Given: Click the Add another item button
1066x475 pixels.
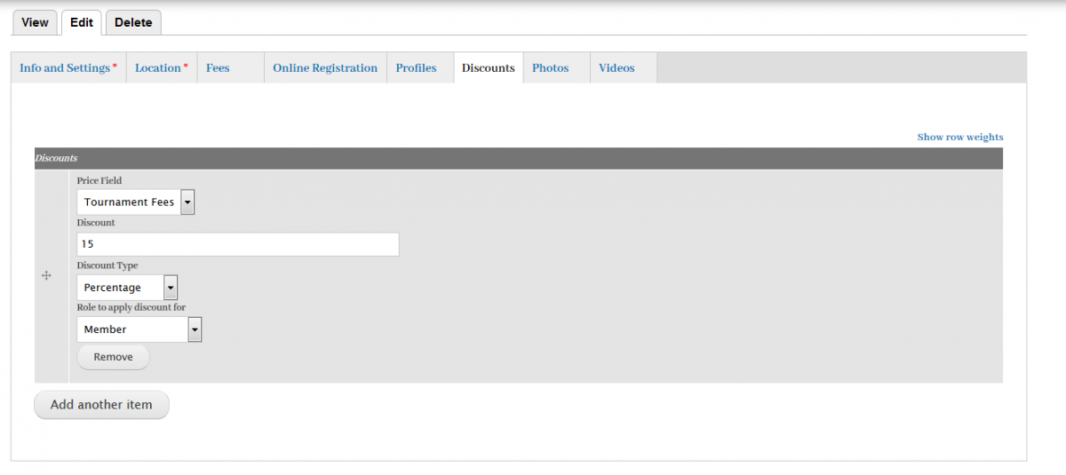Looking at the screenshot, I should click(x=101, y=405).
